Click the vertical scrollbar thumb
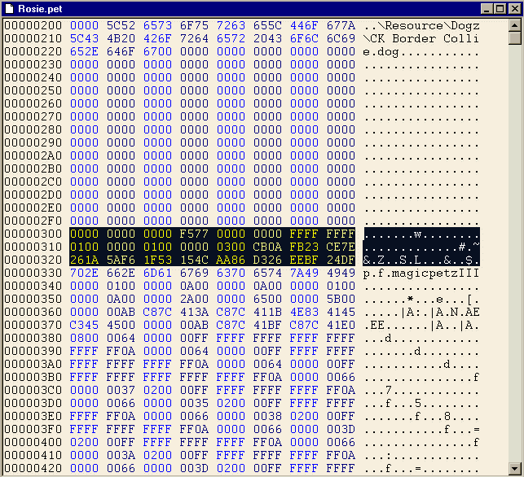This screenshot has height=477, width=524. (x=514, y=37)
